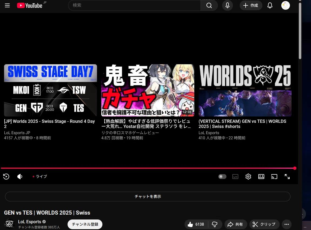Focus the 検索 search field

click(x=134, y=5)
